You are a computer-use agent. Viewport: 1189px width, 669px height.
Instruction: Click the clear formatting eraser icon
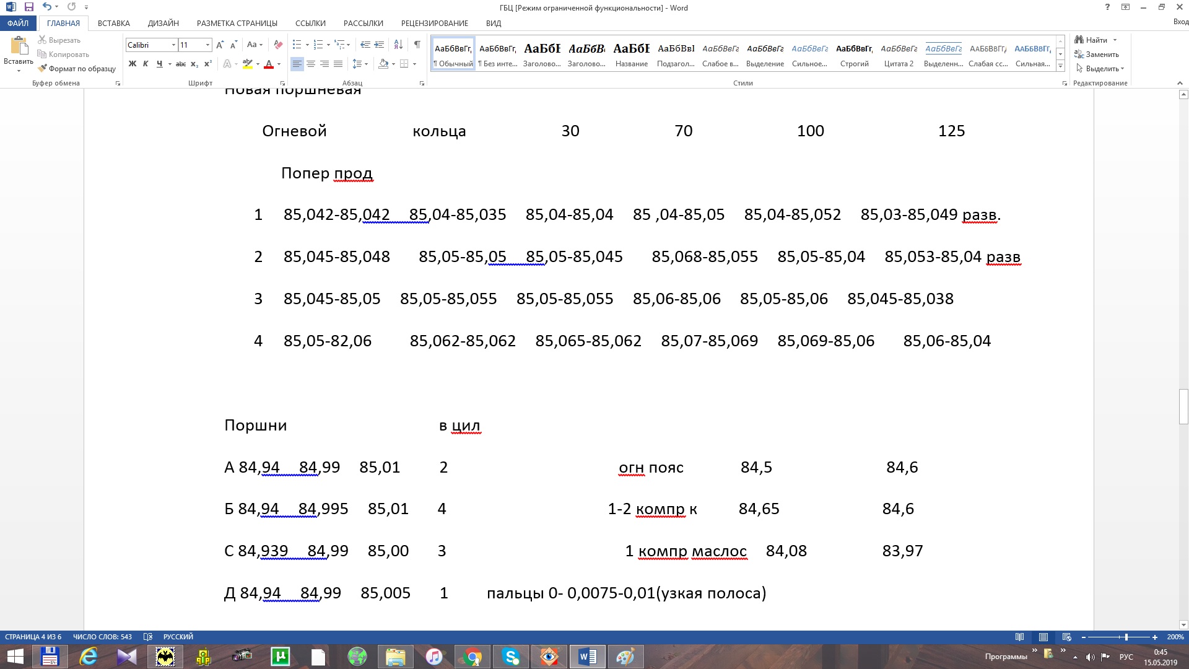(x=278, y=45)
